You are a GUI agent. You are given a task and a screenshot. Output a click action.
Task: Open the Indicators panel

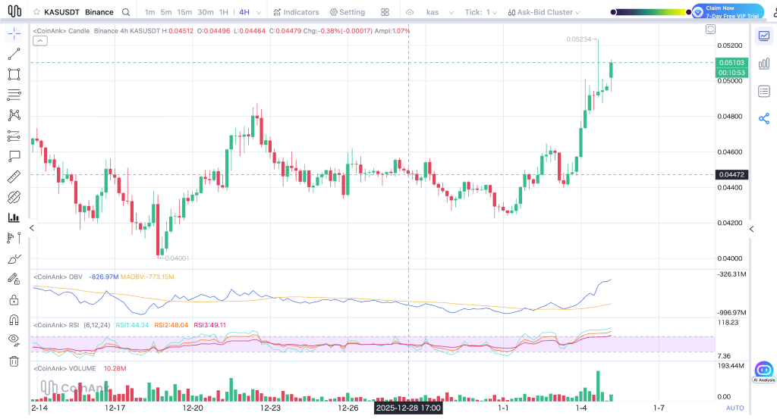[297, 12]
